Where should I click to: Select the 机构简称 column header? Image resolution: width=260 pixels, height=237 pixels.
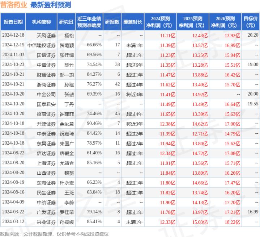click(42, 22)
